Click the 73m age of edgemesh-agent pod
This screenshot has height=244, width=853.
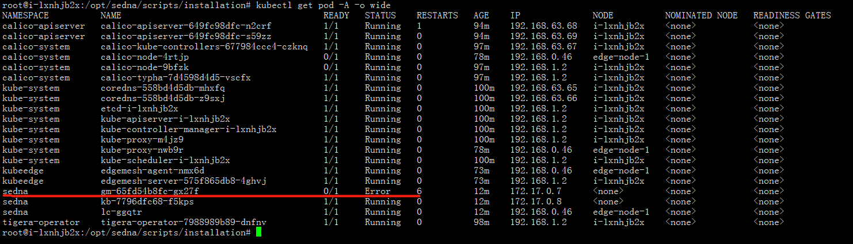click(x=481, y=171)
